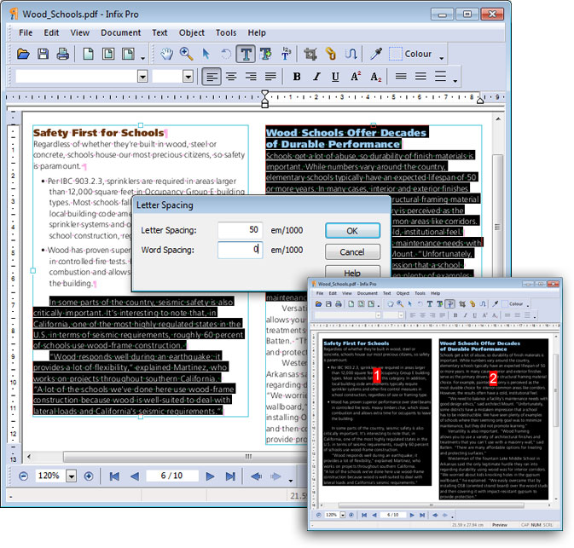Open the Document menu

pos(120,32)
